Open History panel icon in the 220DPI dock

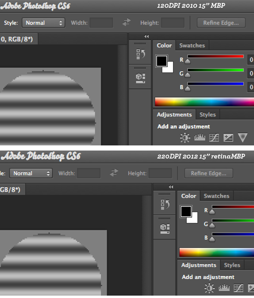(x=165, y=205)
